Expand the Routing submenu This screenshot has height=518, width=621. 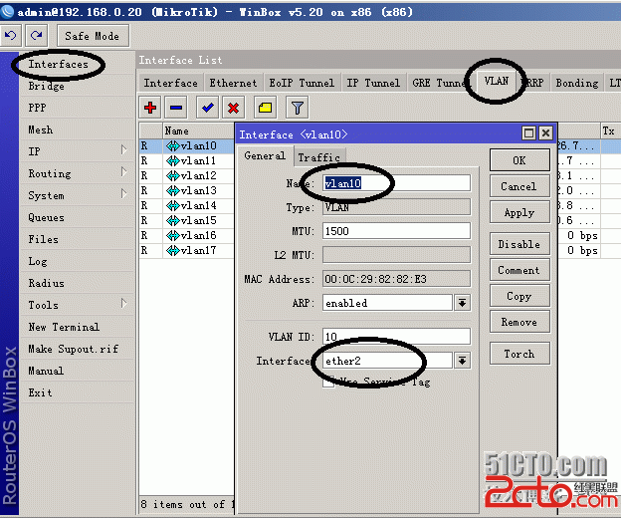(124, 172)
